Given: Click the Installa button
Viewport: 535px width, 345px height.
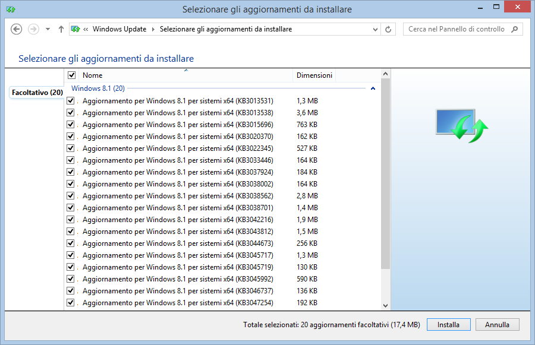Looking at the screenshot, I should tap(448, 325).
